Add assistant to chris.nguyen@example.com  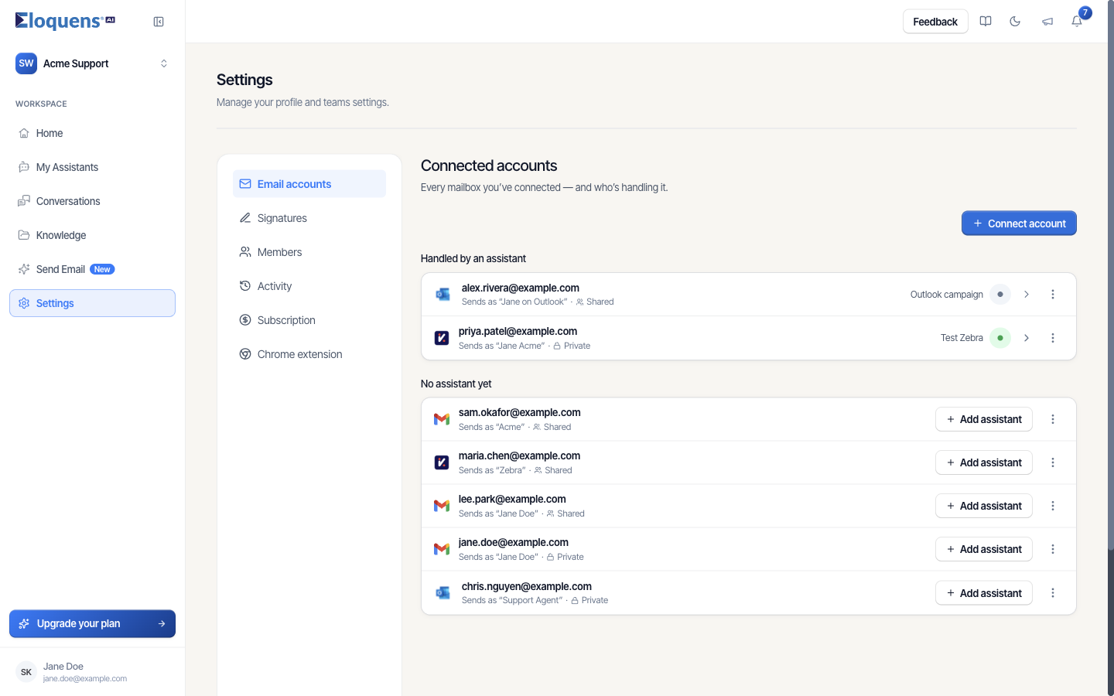(x=984, y=593)
